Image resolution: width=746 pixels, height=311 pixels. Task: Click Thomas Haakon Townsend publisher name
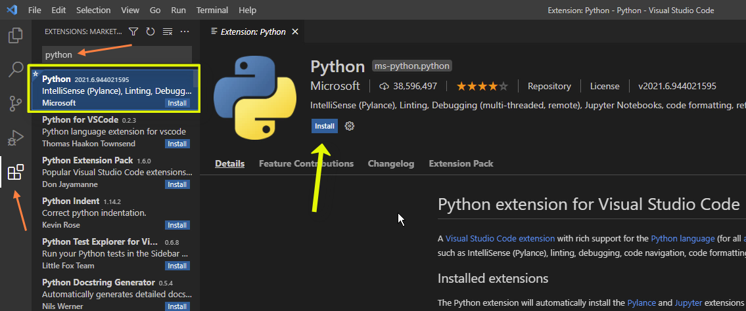[89, 144]
